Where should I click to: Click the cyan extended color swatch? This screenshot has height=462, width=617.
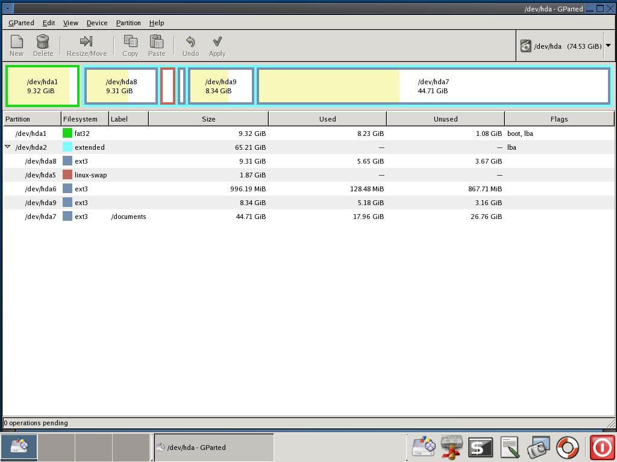point(67,147)
